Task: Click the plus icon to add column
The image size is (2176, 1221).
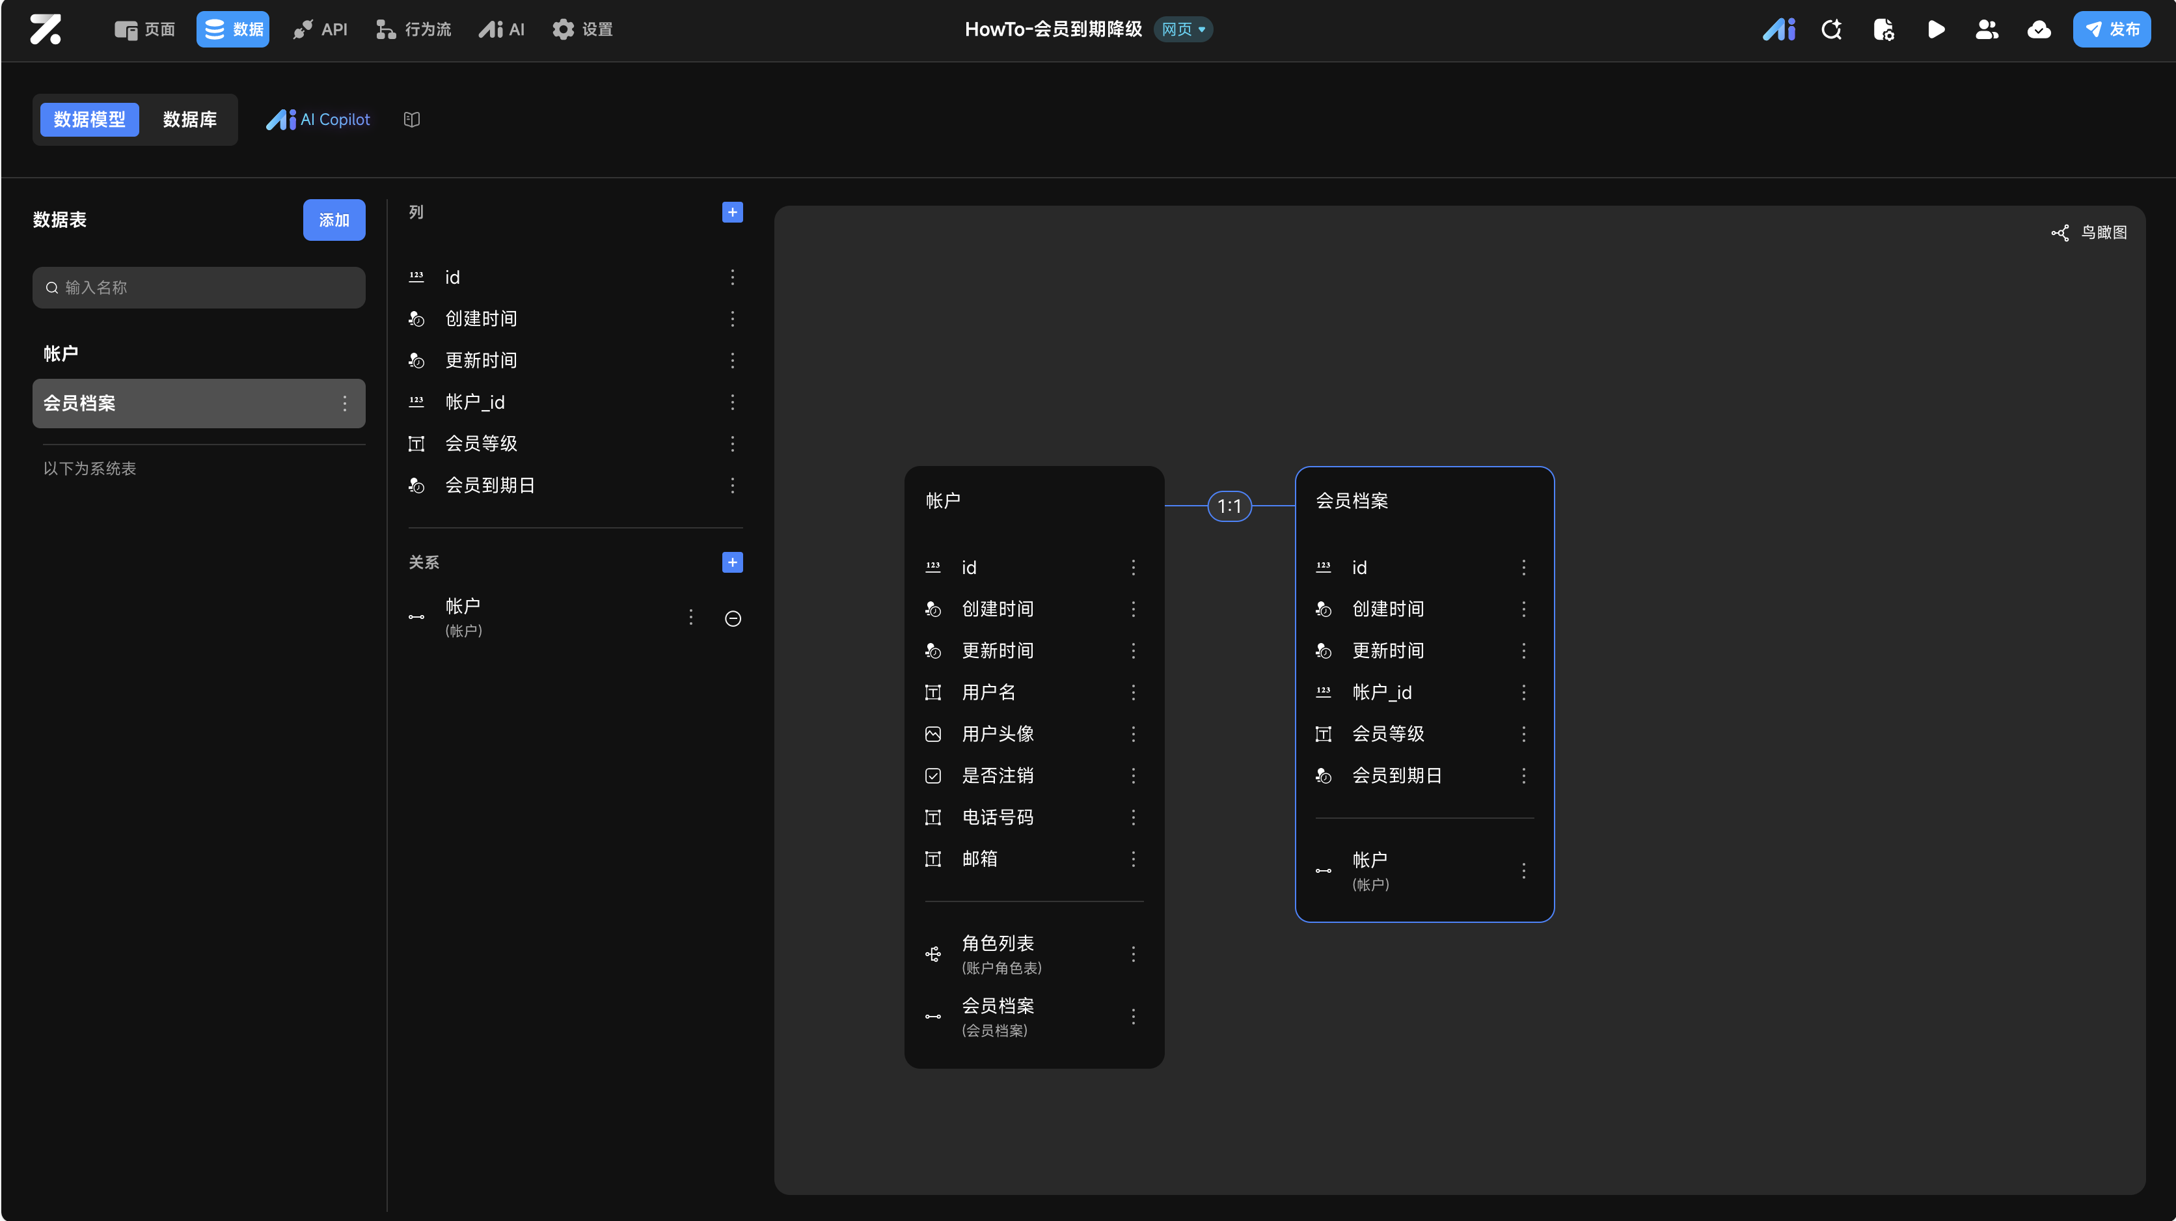Action: point(732,212)
